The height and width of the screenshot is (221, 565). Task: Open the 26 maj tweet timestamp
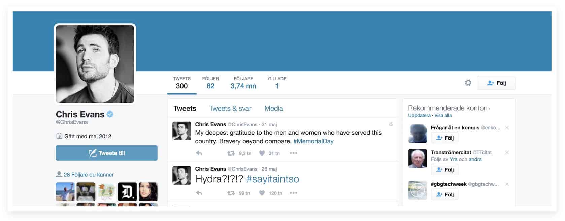(x=269, y=169)
